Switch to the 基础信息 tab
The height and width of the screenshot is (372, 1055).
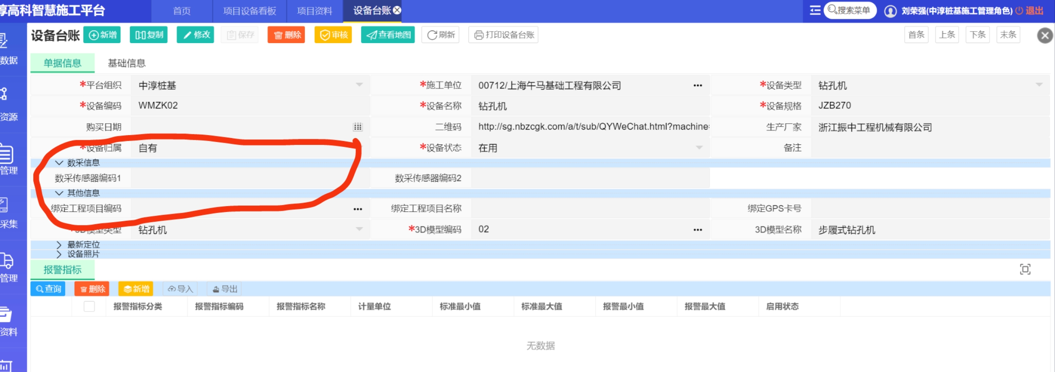[126, 63]
